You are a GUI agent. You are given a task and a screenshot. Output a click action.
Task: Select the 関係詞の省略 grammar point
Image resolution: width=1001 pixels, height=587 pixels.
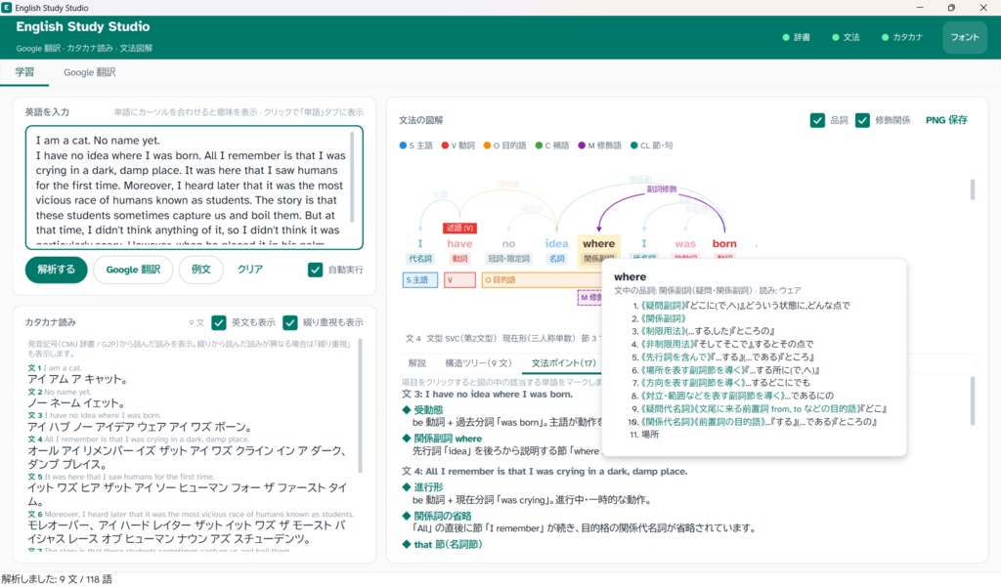437,516
